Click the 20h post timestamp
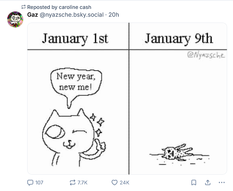233x191 pixels. (114, 15)
